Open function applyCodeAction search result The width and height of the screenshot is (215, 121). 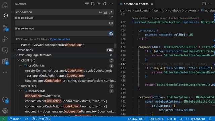tap(70, 81)
